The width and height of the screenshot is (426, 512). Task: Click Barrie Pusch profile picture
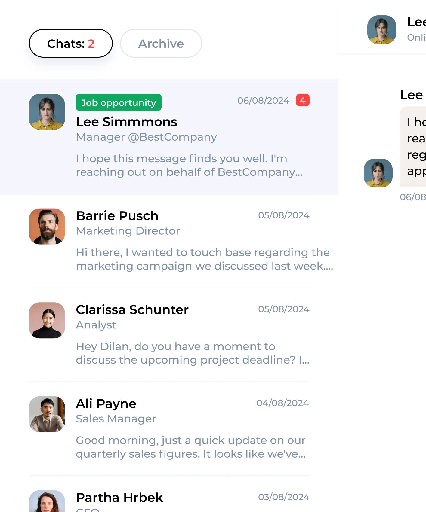[x=47, y=226]
